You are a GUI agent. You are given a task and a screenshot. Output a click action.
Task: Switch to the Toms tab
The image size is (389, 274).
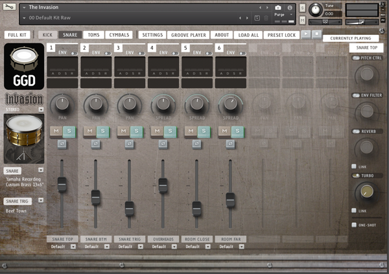(93, 35)
